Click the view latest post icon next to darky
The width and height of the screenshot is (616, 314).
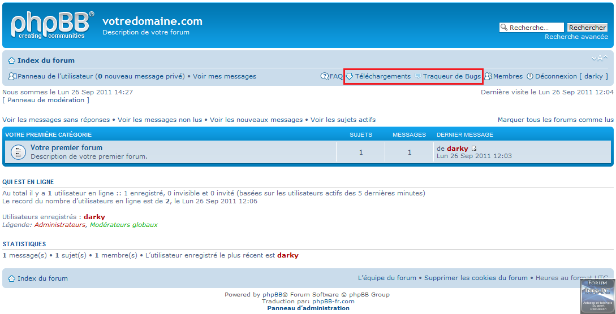point(474,149)
